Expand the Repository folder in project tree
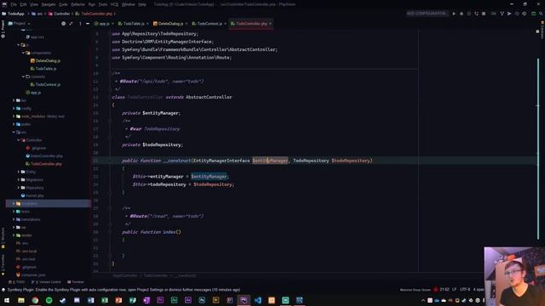 click(19, 188)
